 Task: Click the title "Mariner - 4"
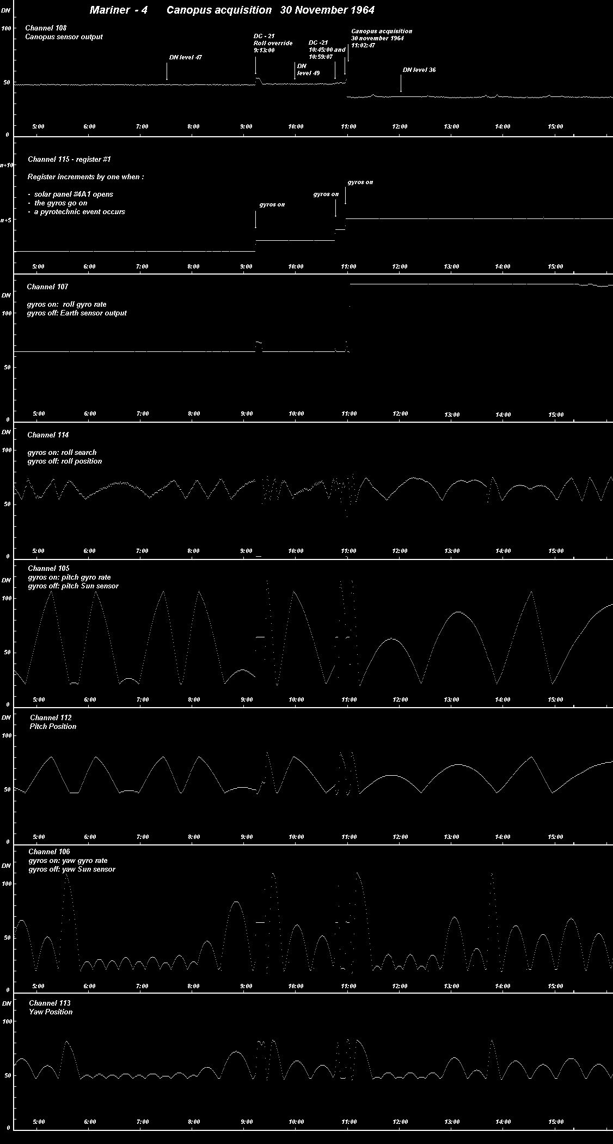(118, 10)
